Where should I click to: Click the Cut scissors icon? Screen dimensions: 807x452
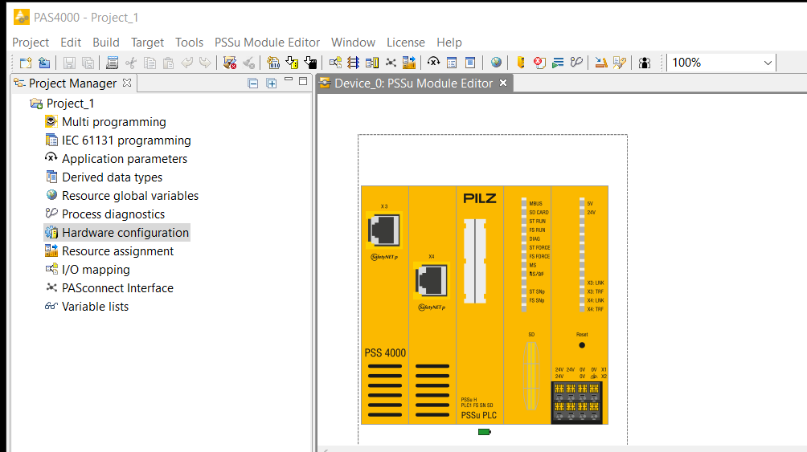coord(131,63)
